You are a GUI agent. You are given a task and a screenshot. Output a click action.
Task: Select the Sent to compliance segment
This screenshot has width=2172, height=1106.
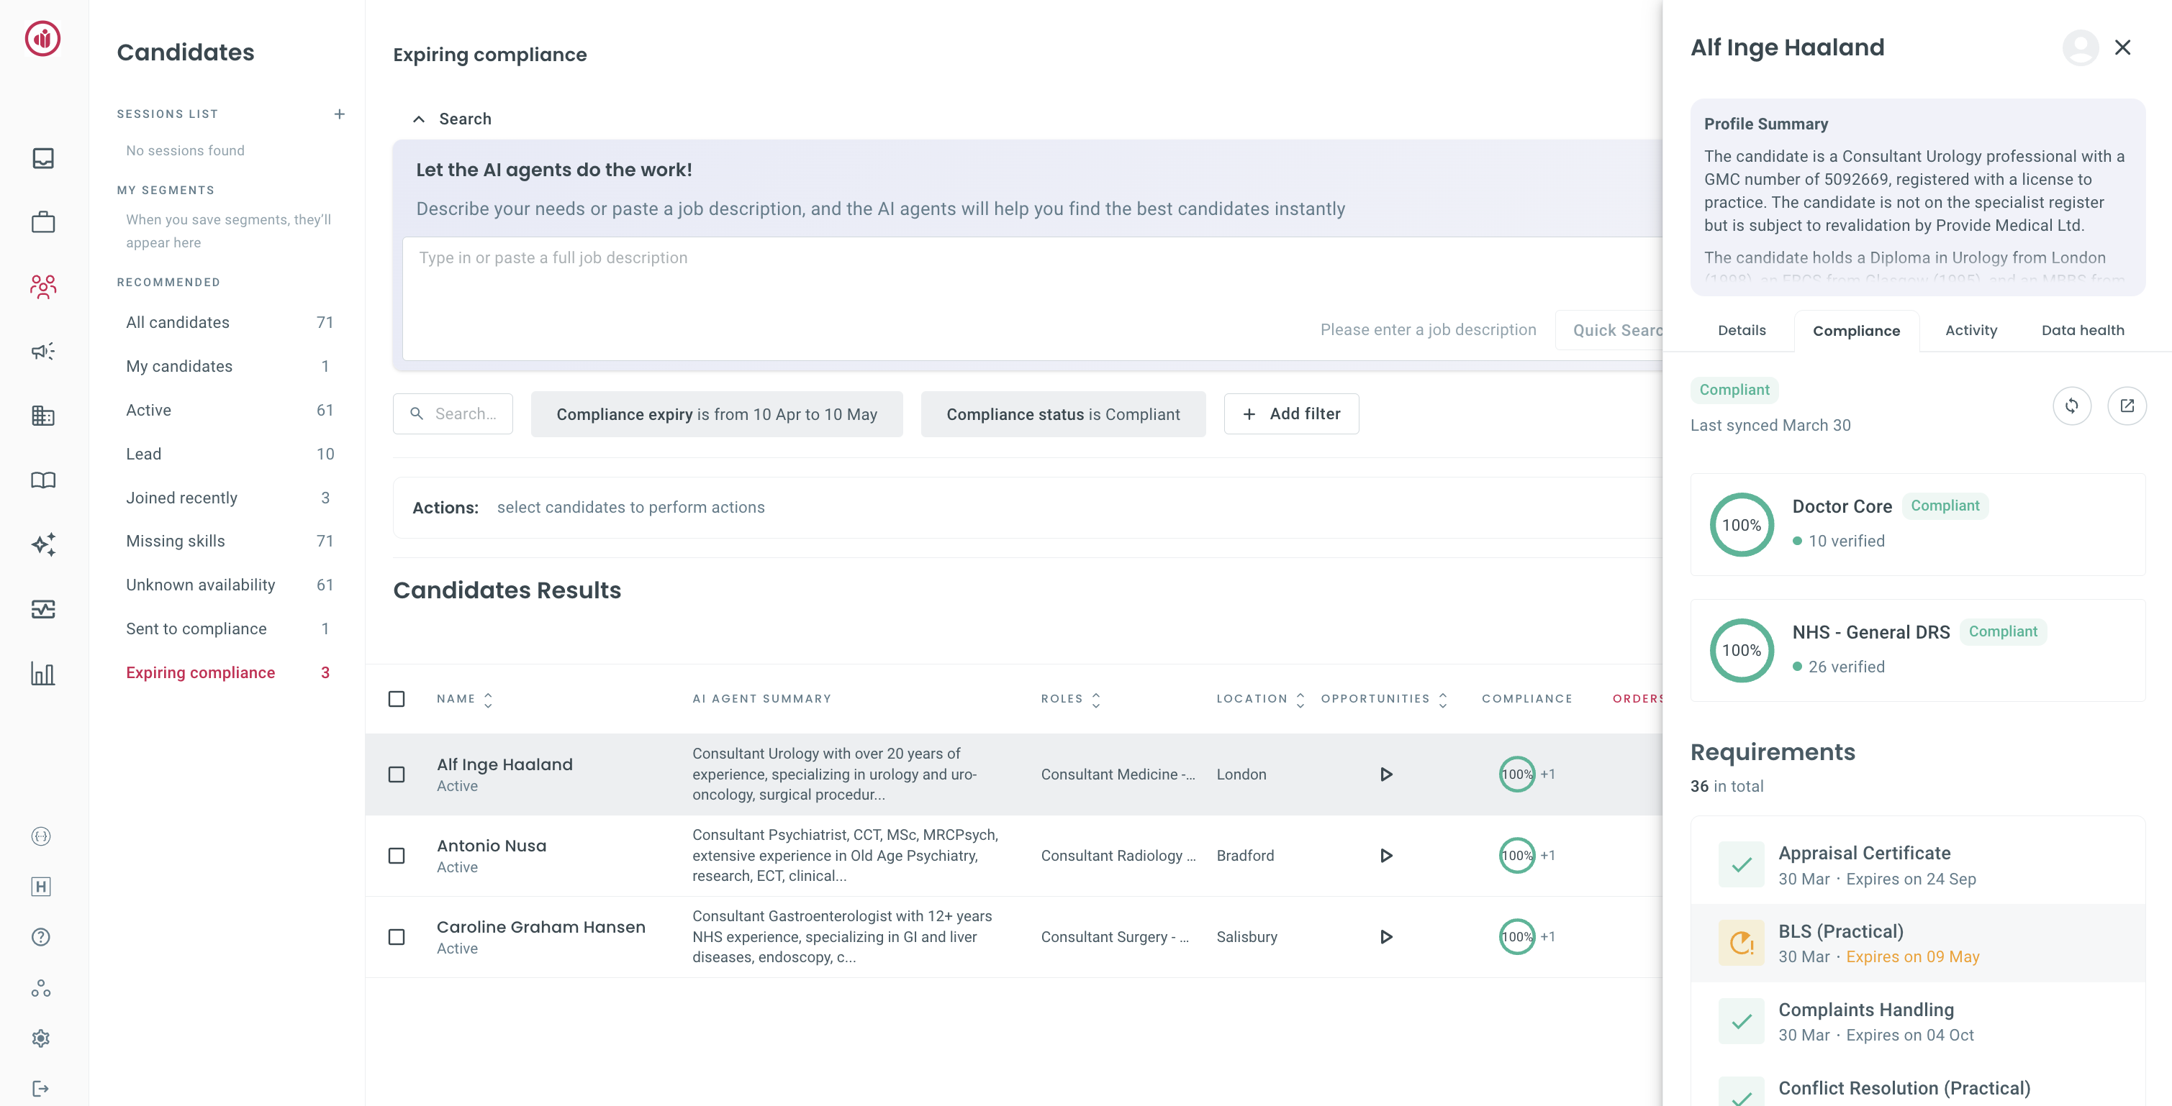click(230, 629)
